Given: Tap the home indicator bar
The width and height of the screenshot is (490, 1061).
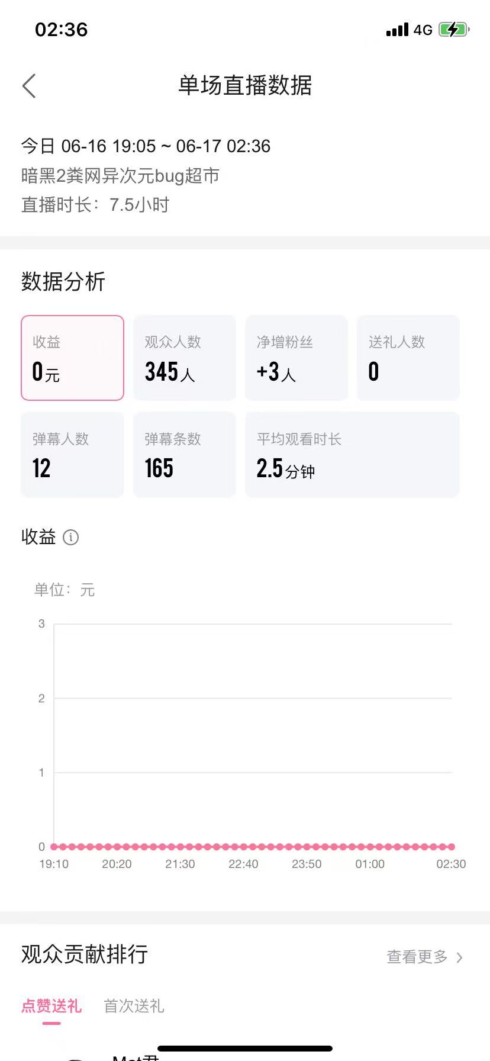Looking at the screenshot, I should (x=245, y=1049).
